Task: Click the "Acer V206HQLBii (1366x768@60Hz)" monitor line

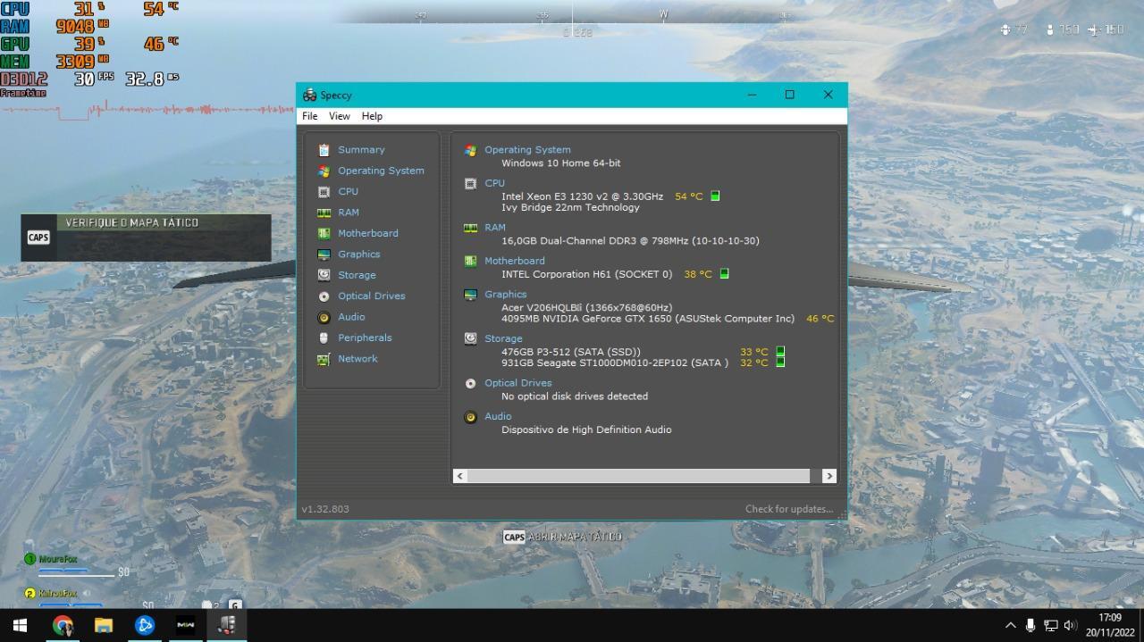Action: point(586,308)
